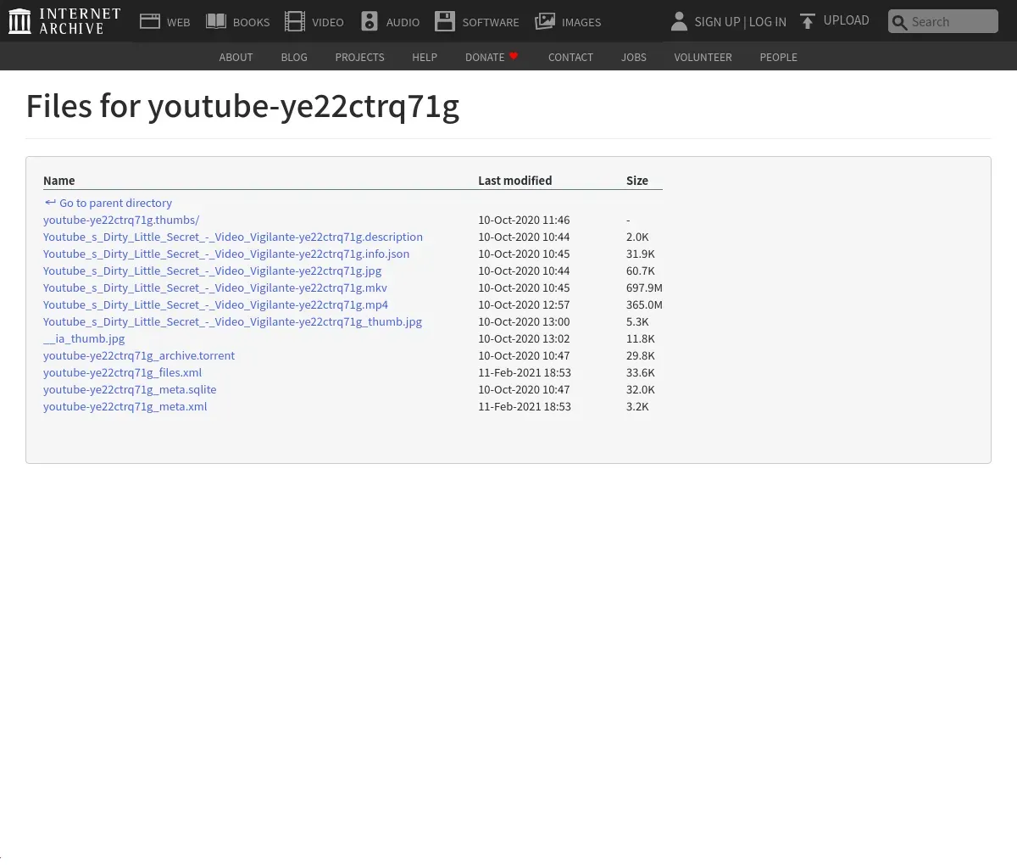Open the AUDIO menu label
Image resolution: width=1017 pixels, height=865 pixels.
403,22
